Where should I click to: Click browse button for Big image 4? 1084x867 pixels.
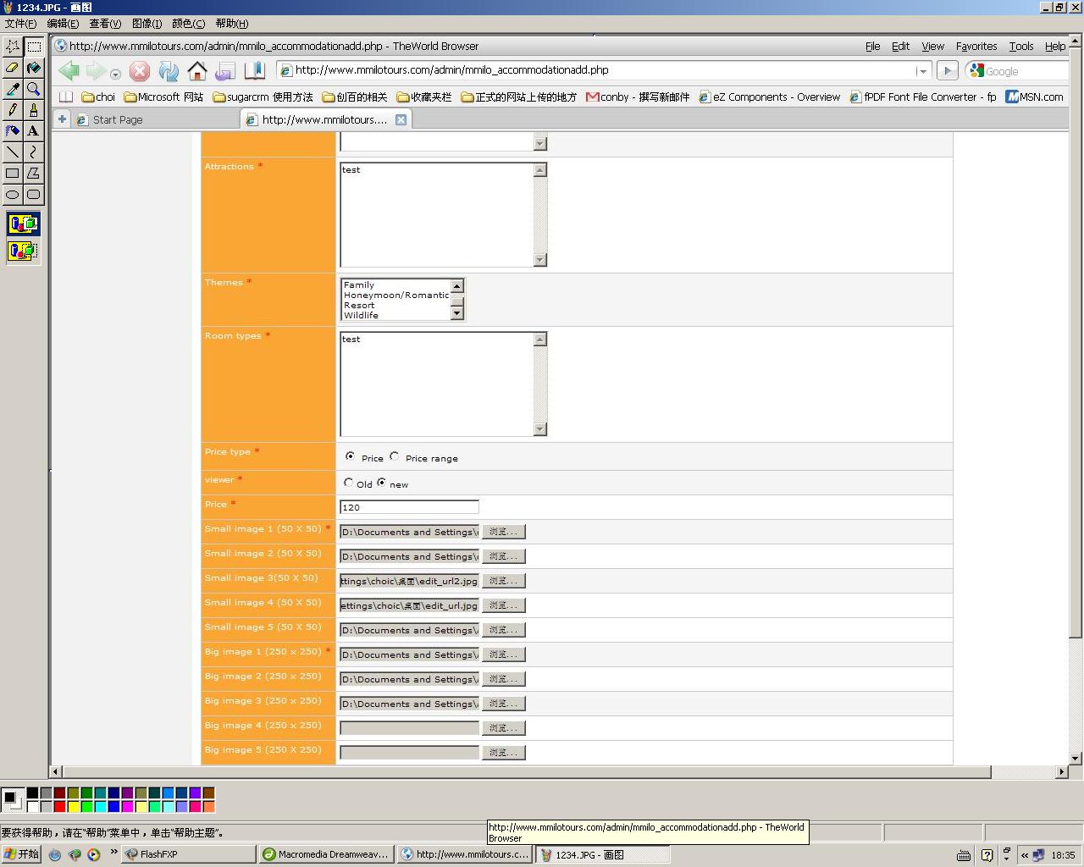(503, 728)
